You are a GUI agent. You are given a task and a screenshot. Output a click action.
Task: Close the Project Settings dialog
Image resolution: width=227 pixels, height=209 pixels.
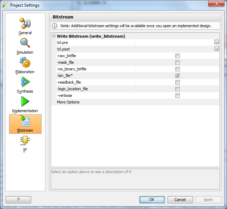216,3
